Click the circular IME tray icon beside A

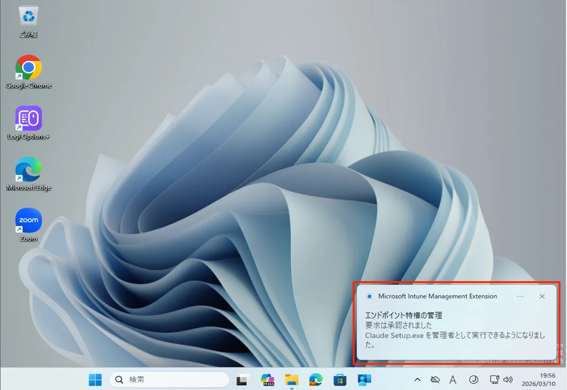[473, 380]
